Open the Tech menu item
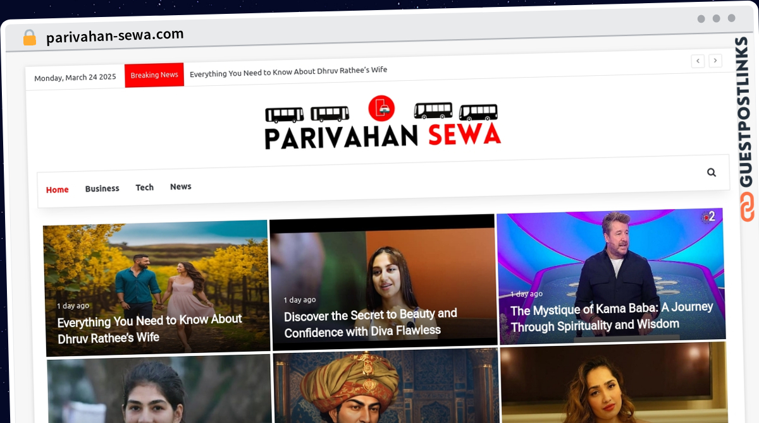 coord(145,187)
